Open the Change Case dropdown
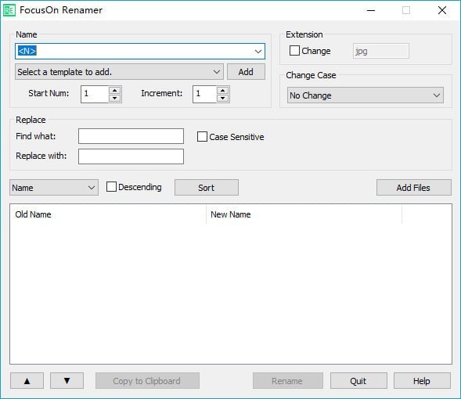Screen dimensions: 461x399 coord(366,95)
